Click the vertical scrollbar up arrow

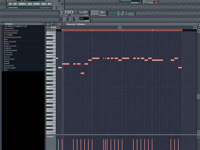(x=198, y=31)
